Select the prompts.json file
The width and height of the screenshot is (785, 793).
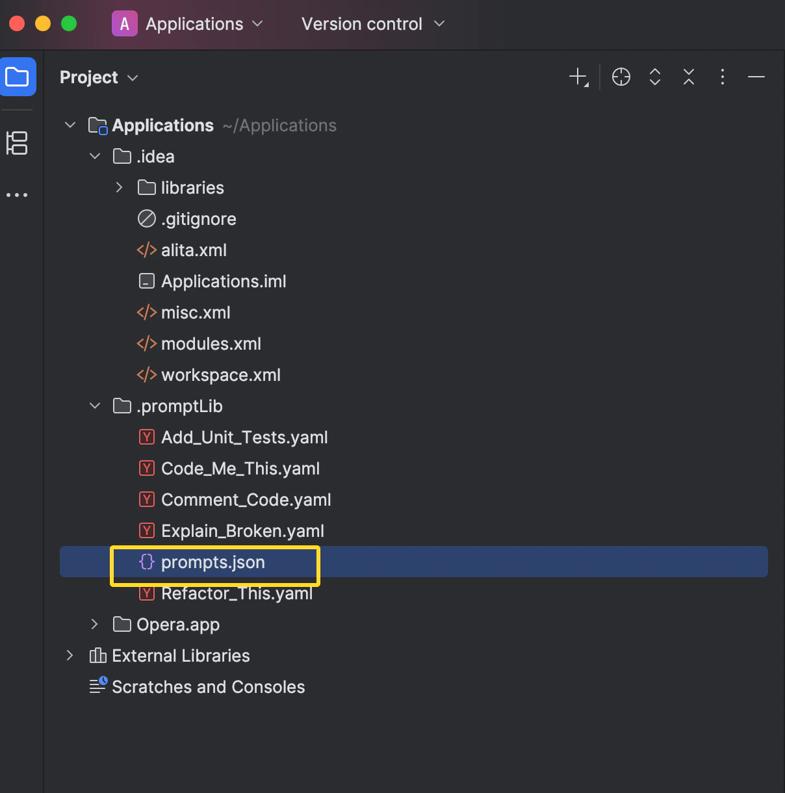point(414,562)
